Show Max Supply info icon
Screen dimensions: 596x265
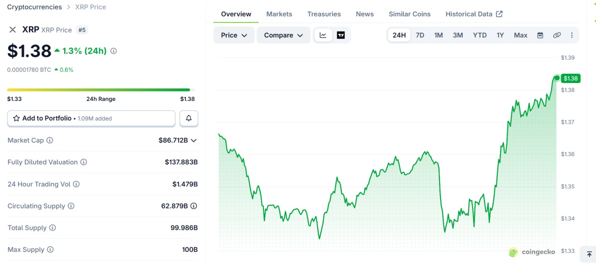[50, 250]
